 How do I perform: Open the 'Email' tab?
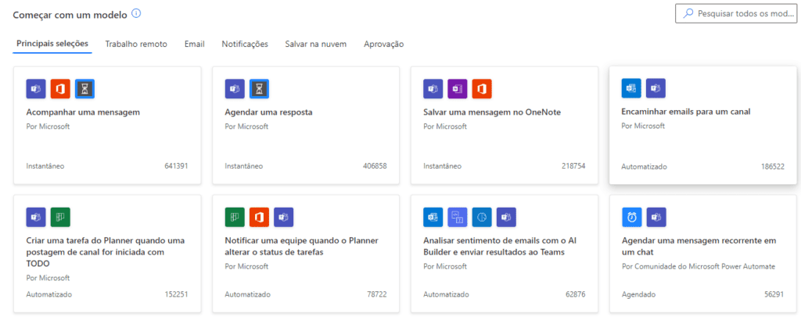[195, 44]
